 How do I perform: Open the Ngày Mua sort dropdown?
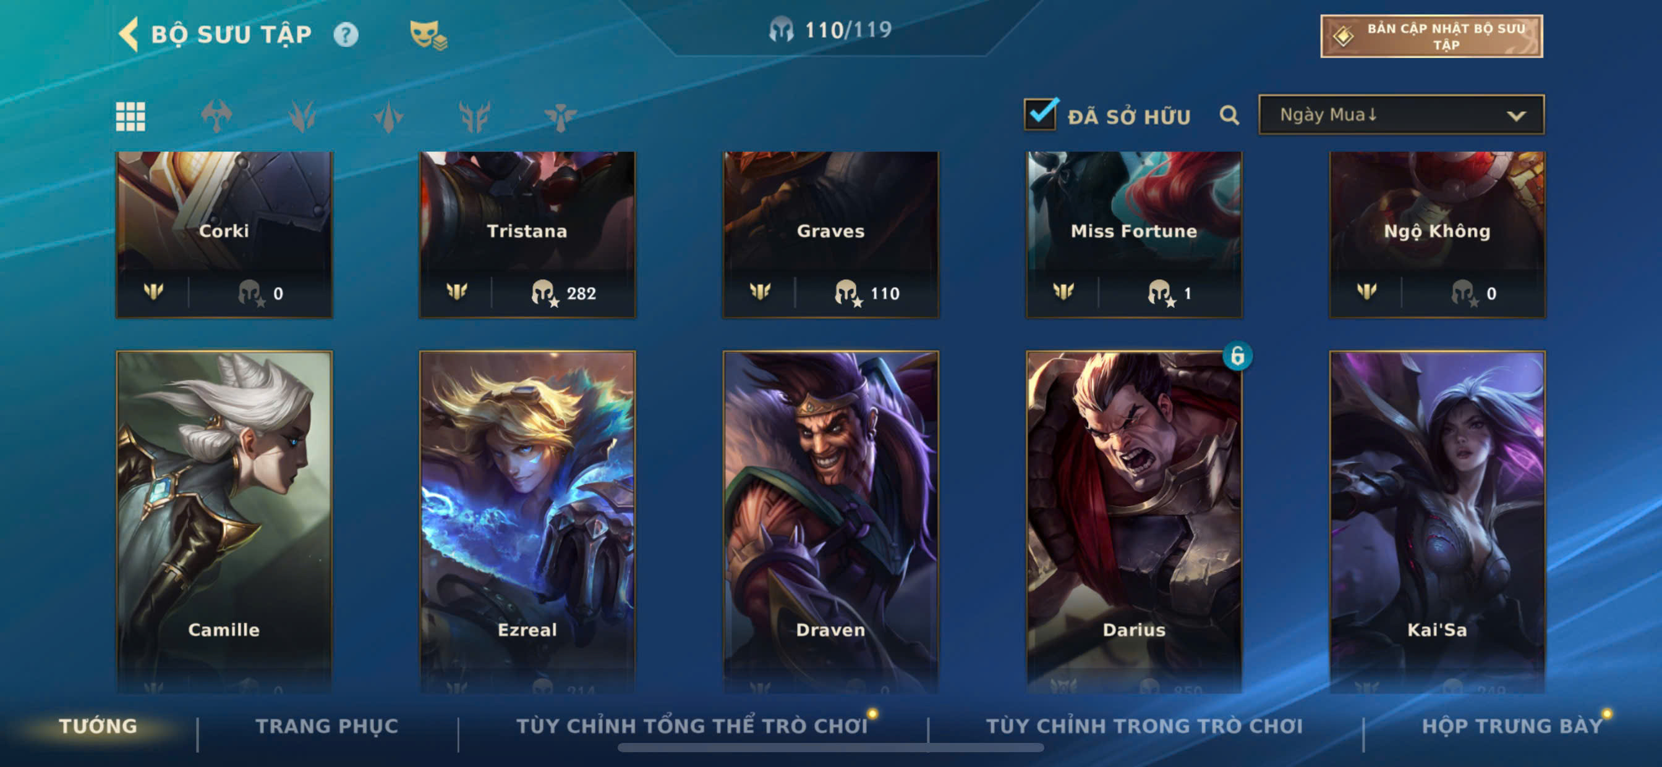[x=1401, y=115]
